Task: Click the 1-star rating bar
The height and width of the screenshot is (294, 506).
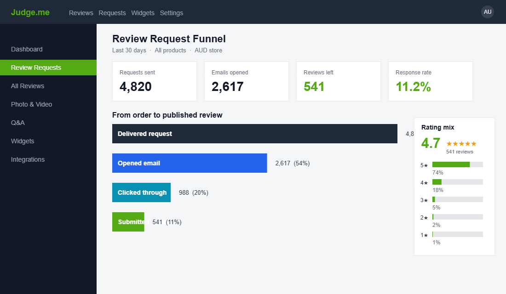Action: click(458, 234)
